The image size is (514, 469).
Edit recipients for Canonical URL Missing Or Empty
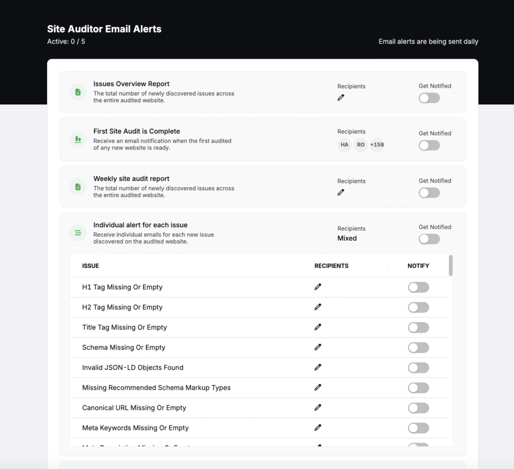(x=318, y=407)
